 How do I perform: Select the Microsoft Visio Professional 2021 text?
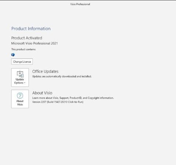(34, 43)
